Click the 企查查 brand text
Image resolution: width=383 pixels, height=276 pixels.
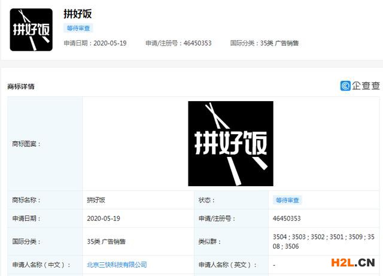[366, 86]
